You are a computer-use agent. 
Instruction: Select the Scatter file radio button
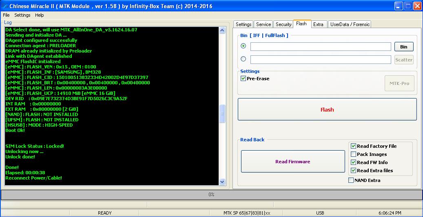tap(244, 59)
